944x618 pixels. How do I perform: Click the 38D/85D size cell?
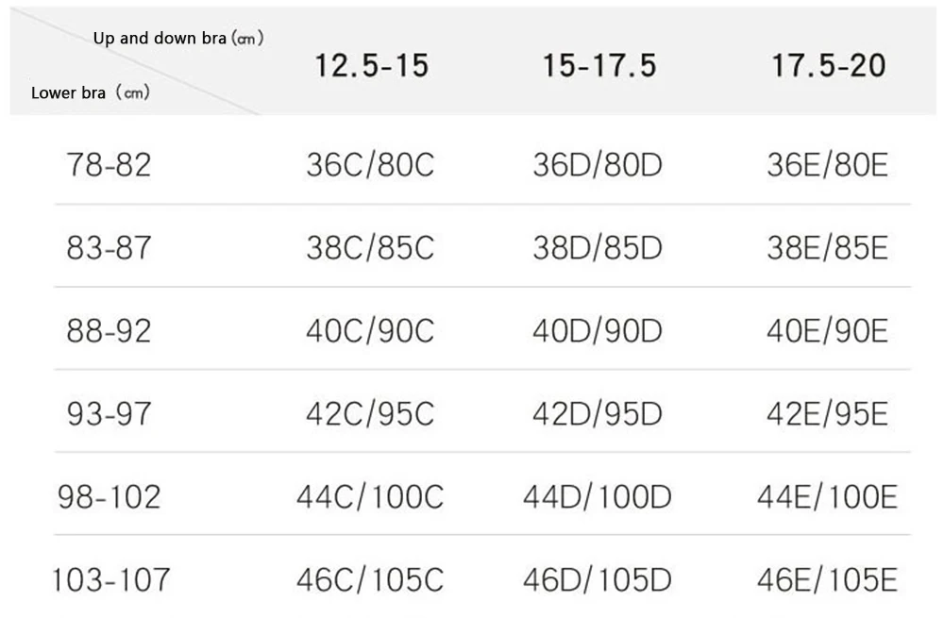598,247
